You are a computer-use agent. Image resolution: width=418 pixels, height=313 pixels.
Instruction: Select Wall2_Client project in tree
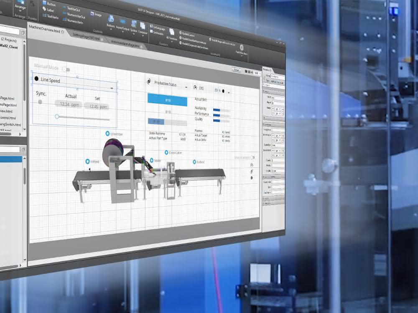click(x=9, y=47)
